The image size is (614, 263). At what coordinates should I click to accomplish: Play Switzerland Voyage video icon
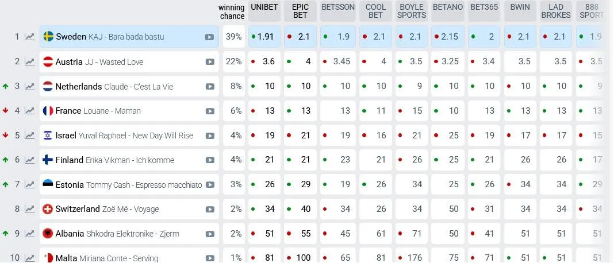click(x=210, y=210)
